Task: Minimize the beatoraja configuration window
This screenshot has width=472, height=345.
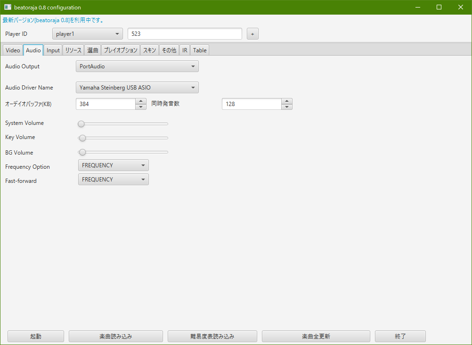Action: click(417, 7)
